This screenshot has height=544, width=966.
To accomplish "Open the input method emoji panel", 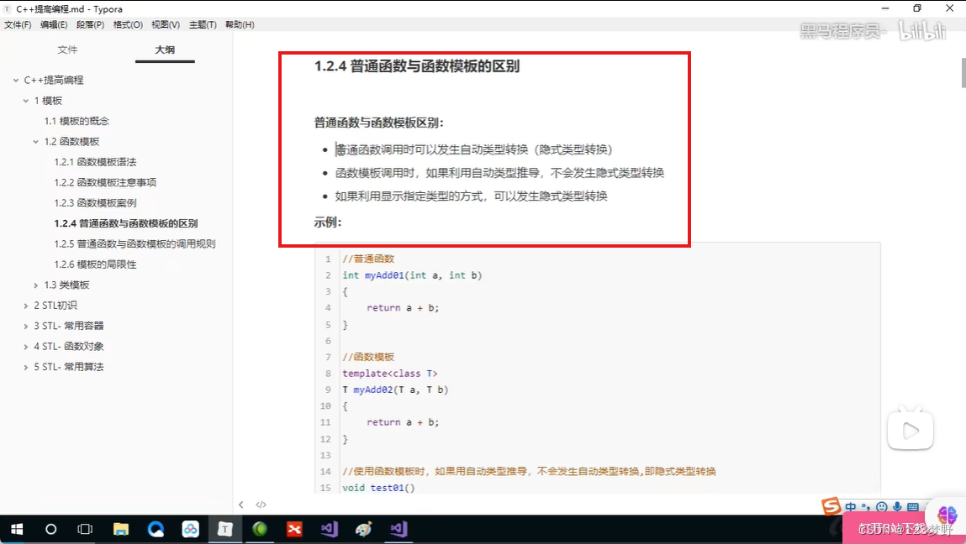I will (881, 506).
